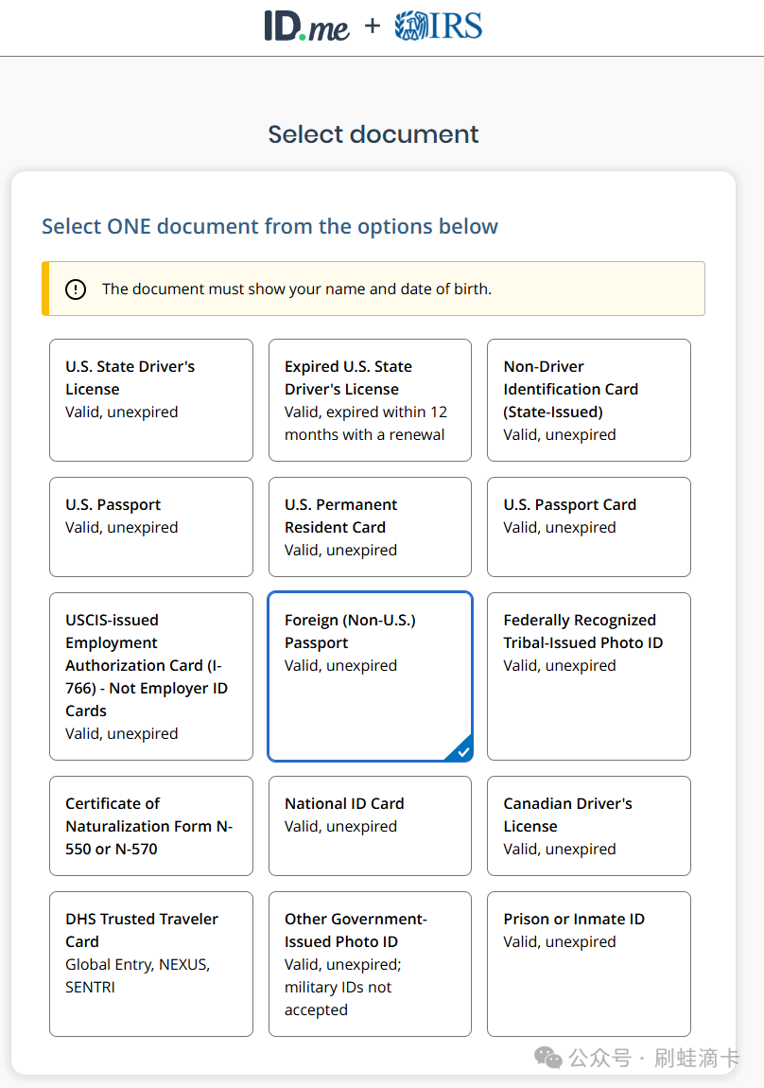
Task: Choose Expired U.S. State Driver's License
Action: point(371,400)
